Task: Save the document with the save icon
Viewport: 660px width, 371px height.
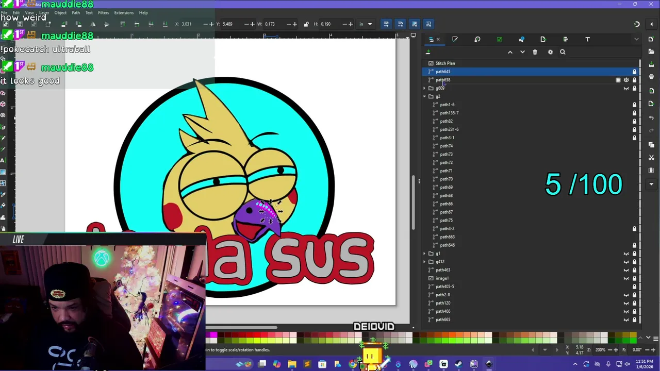Action: (651, 64)
